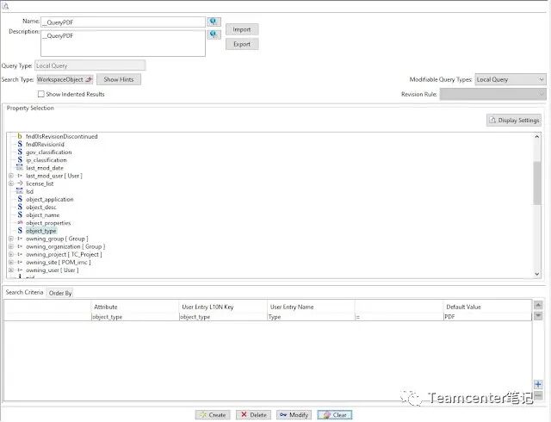The image size is (551, 422).
Task: Click the Import button
Action: coord(242,29)
